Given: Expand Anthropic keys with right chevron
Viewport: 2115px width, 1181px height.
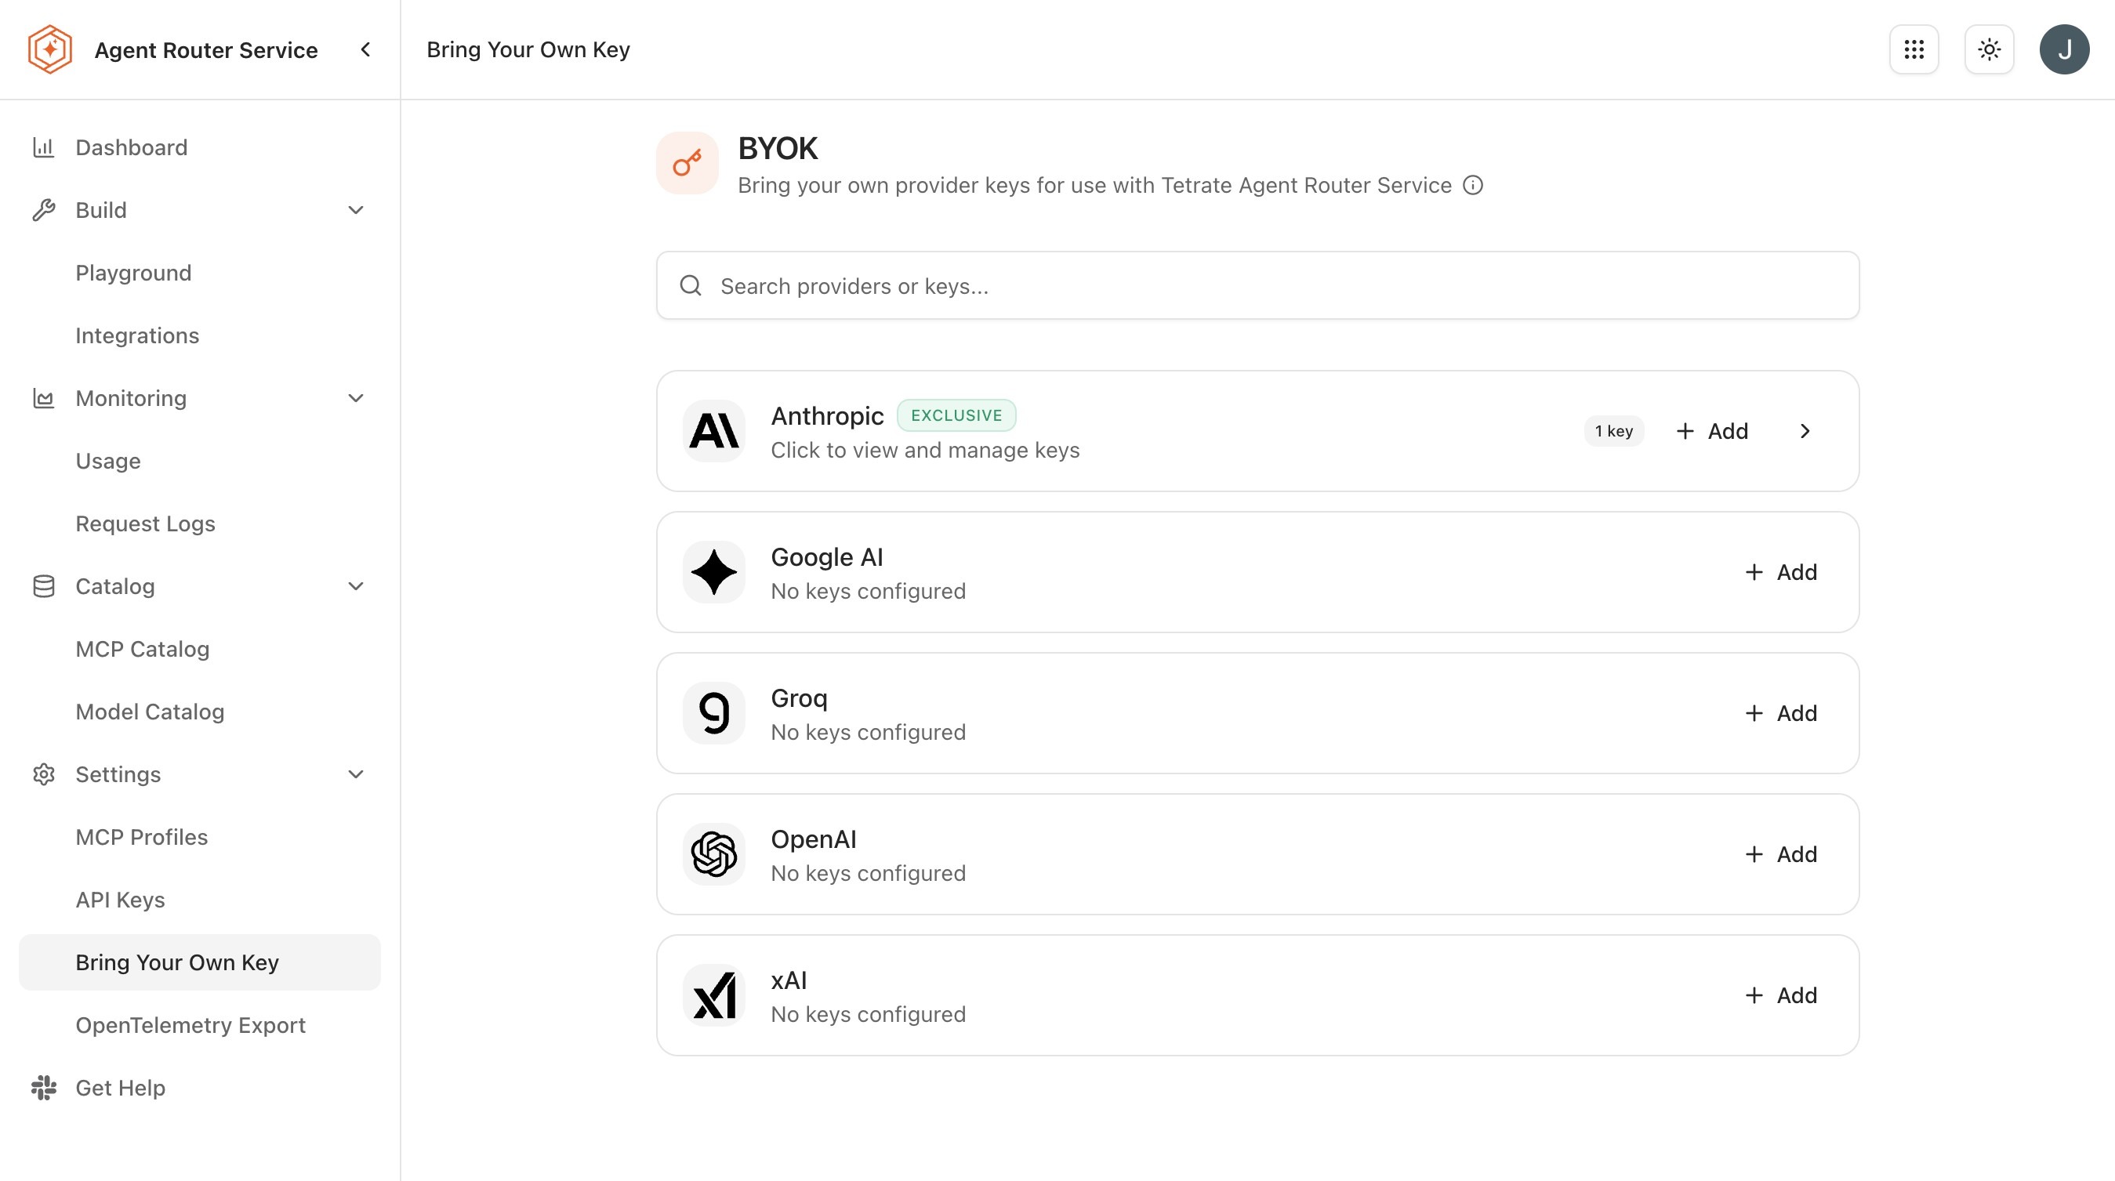Looking at the screenshot, I should [x=1805, y=431].
